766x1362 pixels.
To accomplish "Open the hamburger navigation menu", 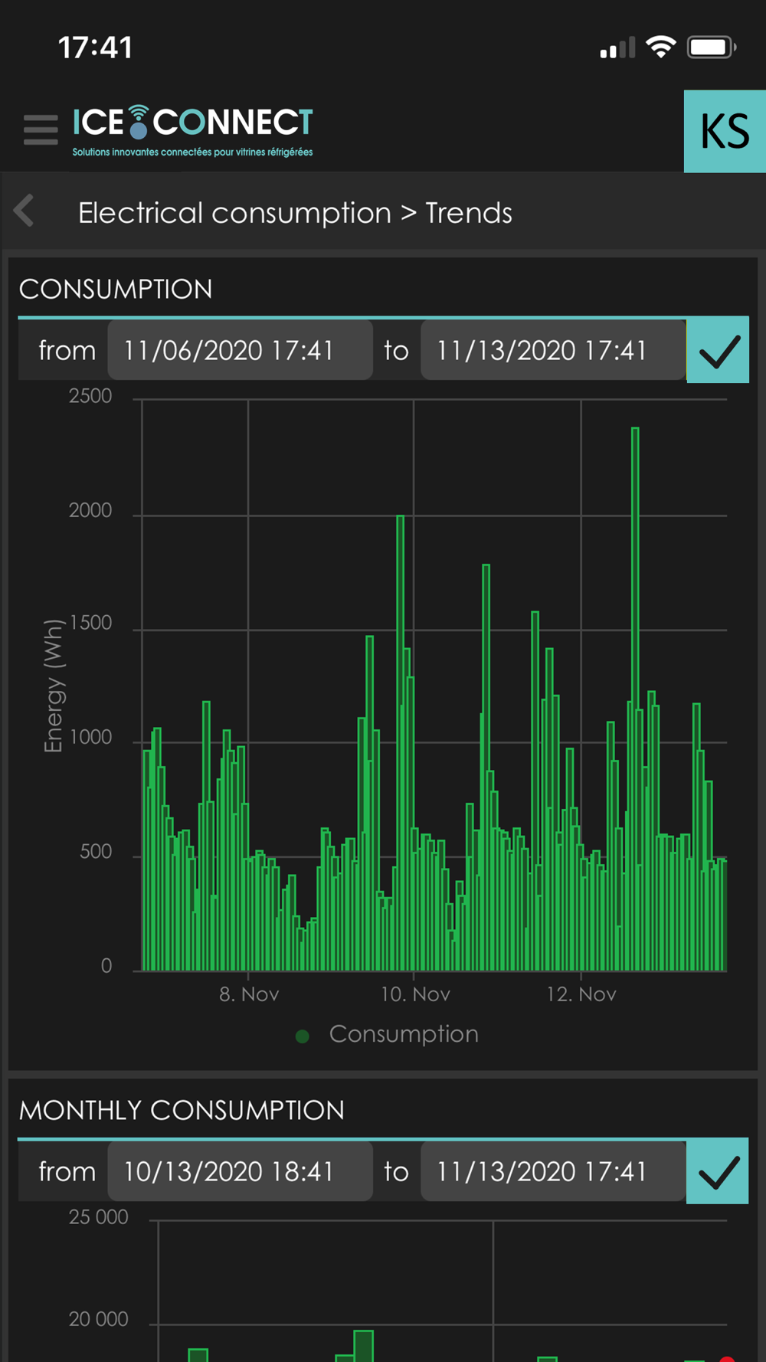I will (41, 129).
